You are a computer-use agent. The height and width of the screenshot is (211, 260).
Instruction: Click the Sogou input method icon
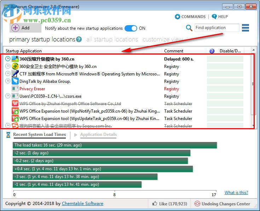[15, 126]
